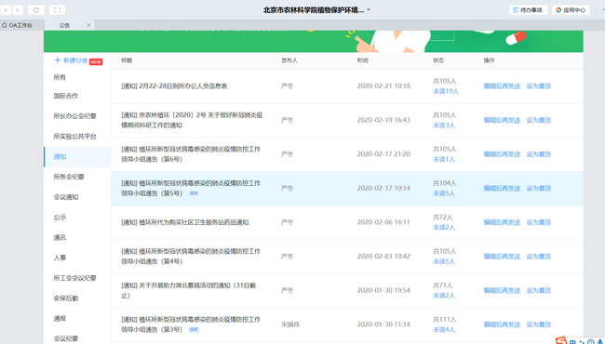
Task: Click 未读4人 link
Action: (x=444, y=330)
